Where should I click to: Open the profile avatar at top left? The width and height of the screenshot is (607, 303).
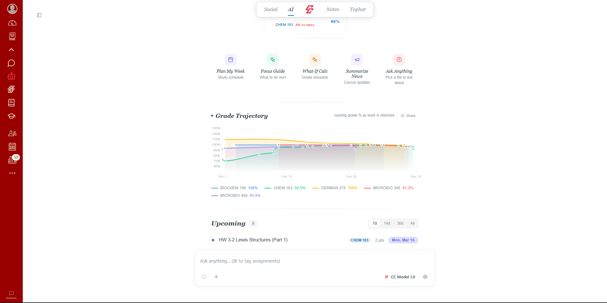(12, 9)
